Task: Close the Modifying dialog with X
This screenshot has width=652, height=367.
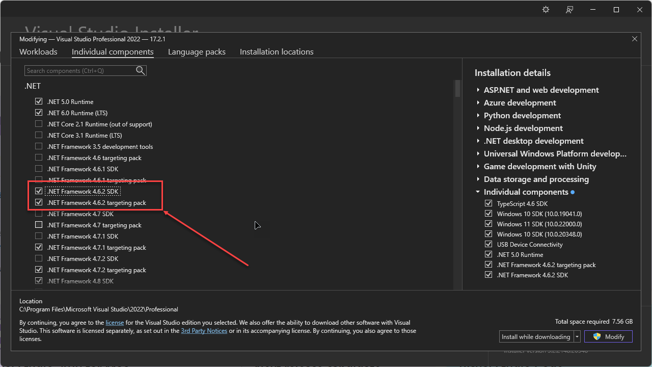Action: [x=635, y=39]
